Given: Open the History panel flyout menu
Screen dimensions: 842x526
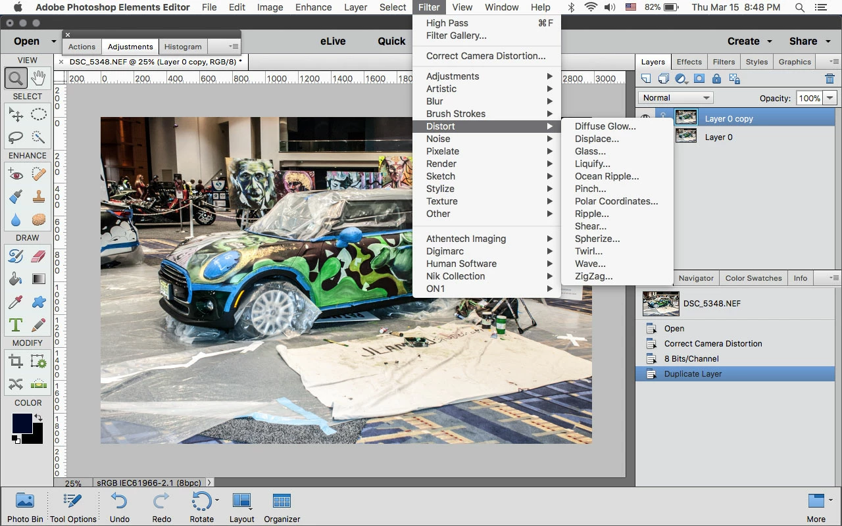Looking at the screenshot, I should [x=835, y=278].
